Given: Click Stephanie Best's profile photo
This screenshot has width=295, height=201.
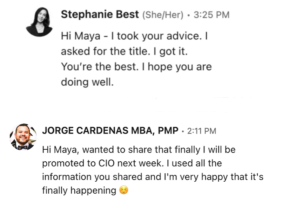Looking at the screenshot, I should pos(39,22).
